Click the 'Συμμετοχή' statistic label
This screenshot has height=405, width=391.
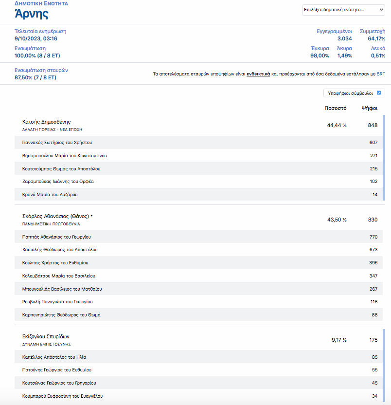[372, 31]
